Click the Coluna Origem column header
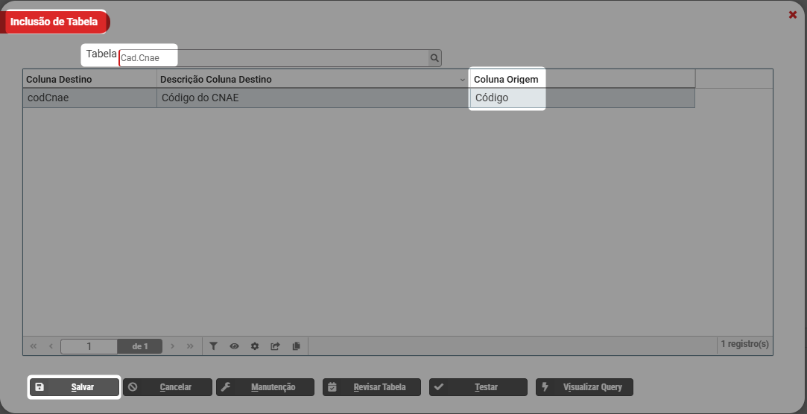This screenshot has height=414, width=807. point(507,79)
